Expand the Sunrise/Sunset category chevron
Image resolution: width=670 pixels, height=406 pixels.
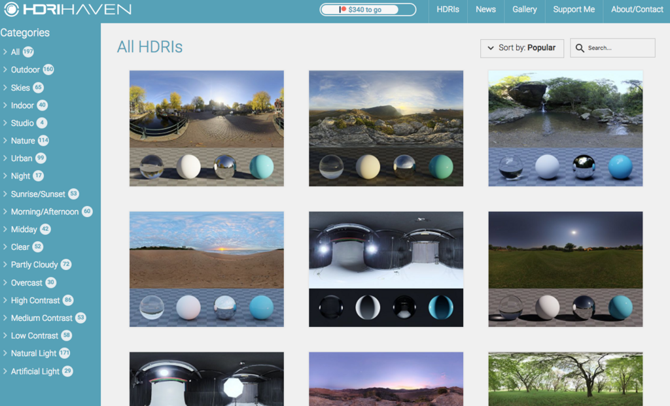[5, 194]
